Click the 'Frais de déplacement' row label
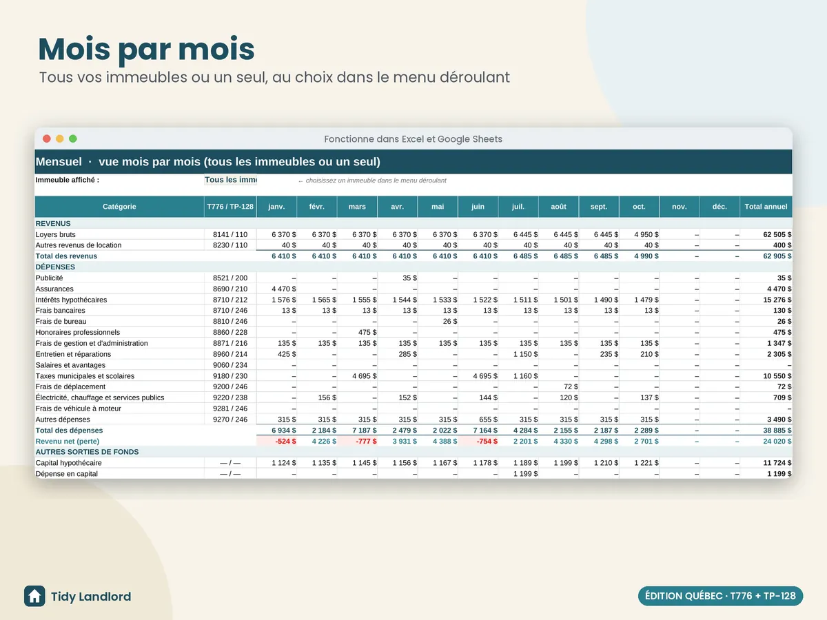The image size is (827, 620). (70, 386)
